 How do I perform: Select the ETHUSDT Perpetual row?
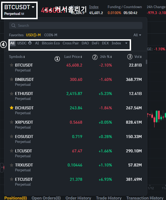click(x=76, y=96)
